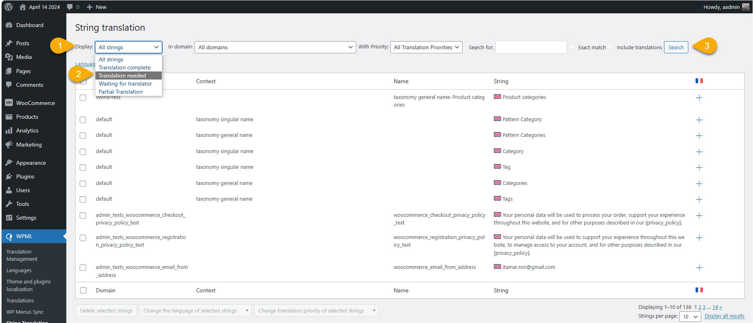Add translation for 'Product categories' string
Screen dimensions: 753x323
699,98
